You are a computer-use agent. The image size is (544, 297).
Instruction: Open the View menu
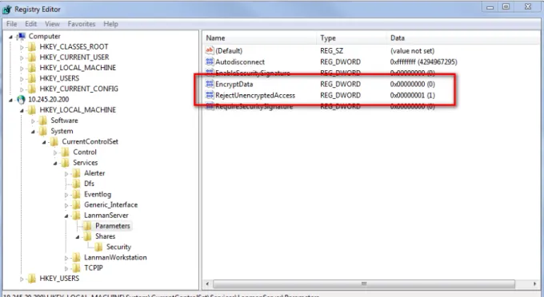click(x=52, y=24)
